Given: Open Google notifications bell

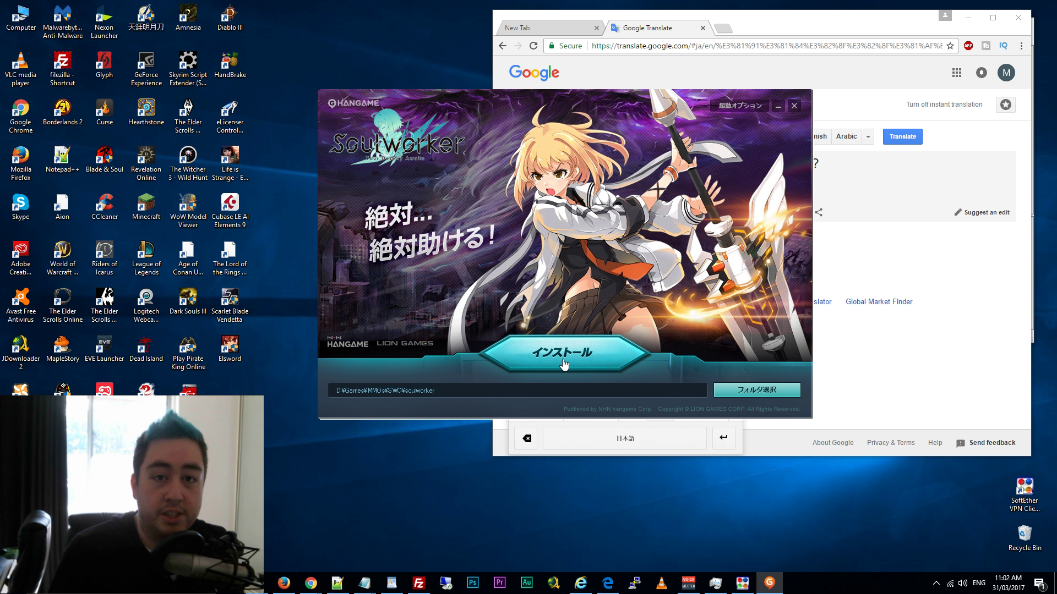Looking at the screenshot, I should pyautogui.click(x=982, y=73).
